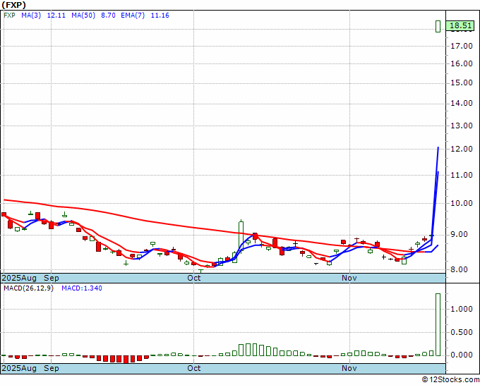Click the Sep label on MACD axis
Screen dimensions: 480x385
pos(52,368)
